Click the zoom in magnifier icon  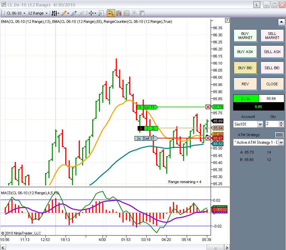point(74,13)
